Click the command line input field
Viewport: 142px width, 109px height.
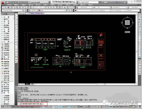34,104
